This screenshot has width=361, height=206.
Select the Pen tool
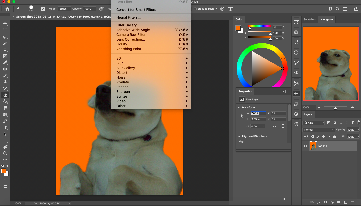[5, 121]
